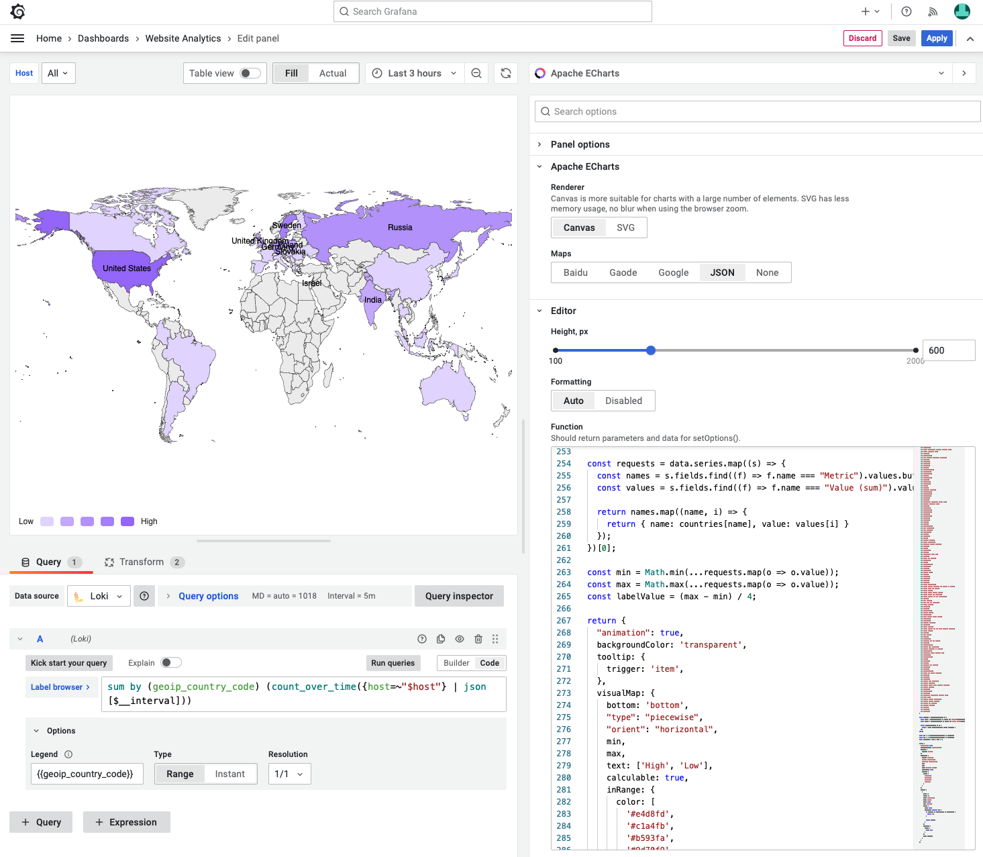
Task: Click the Grafana logo
Action: coord(17,11)
